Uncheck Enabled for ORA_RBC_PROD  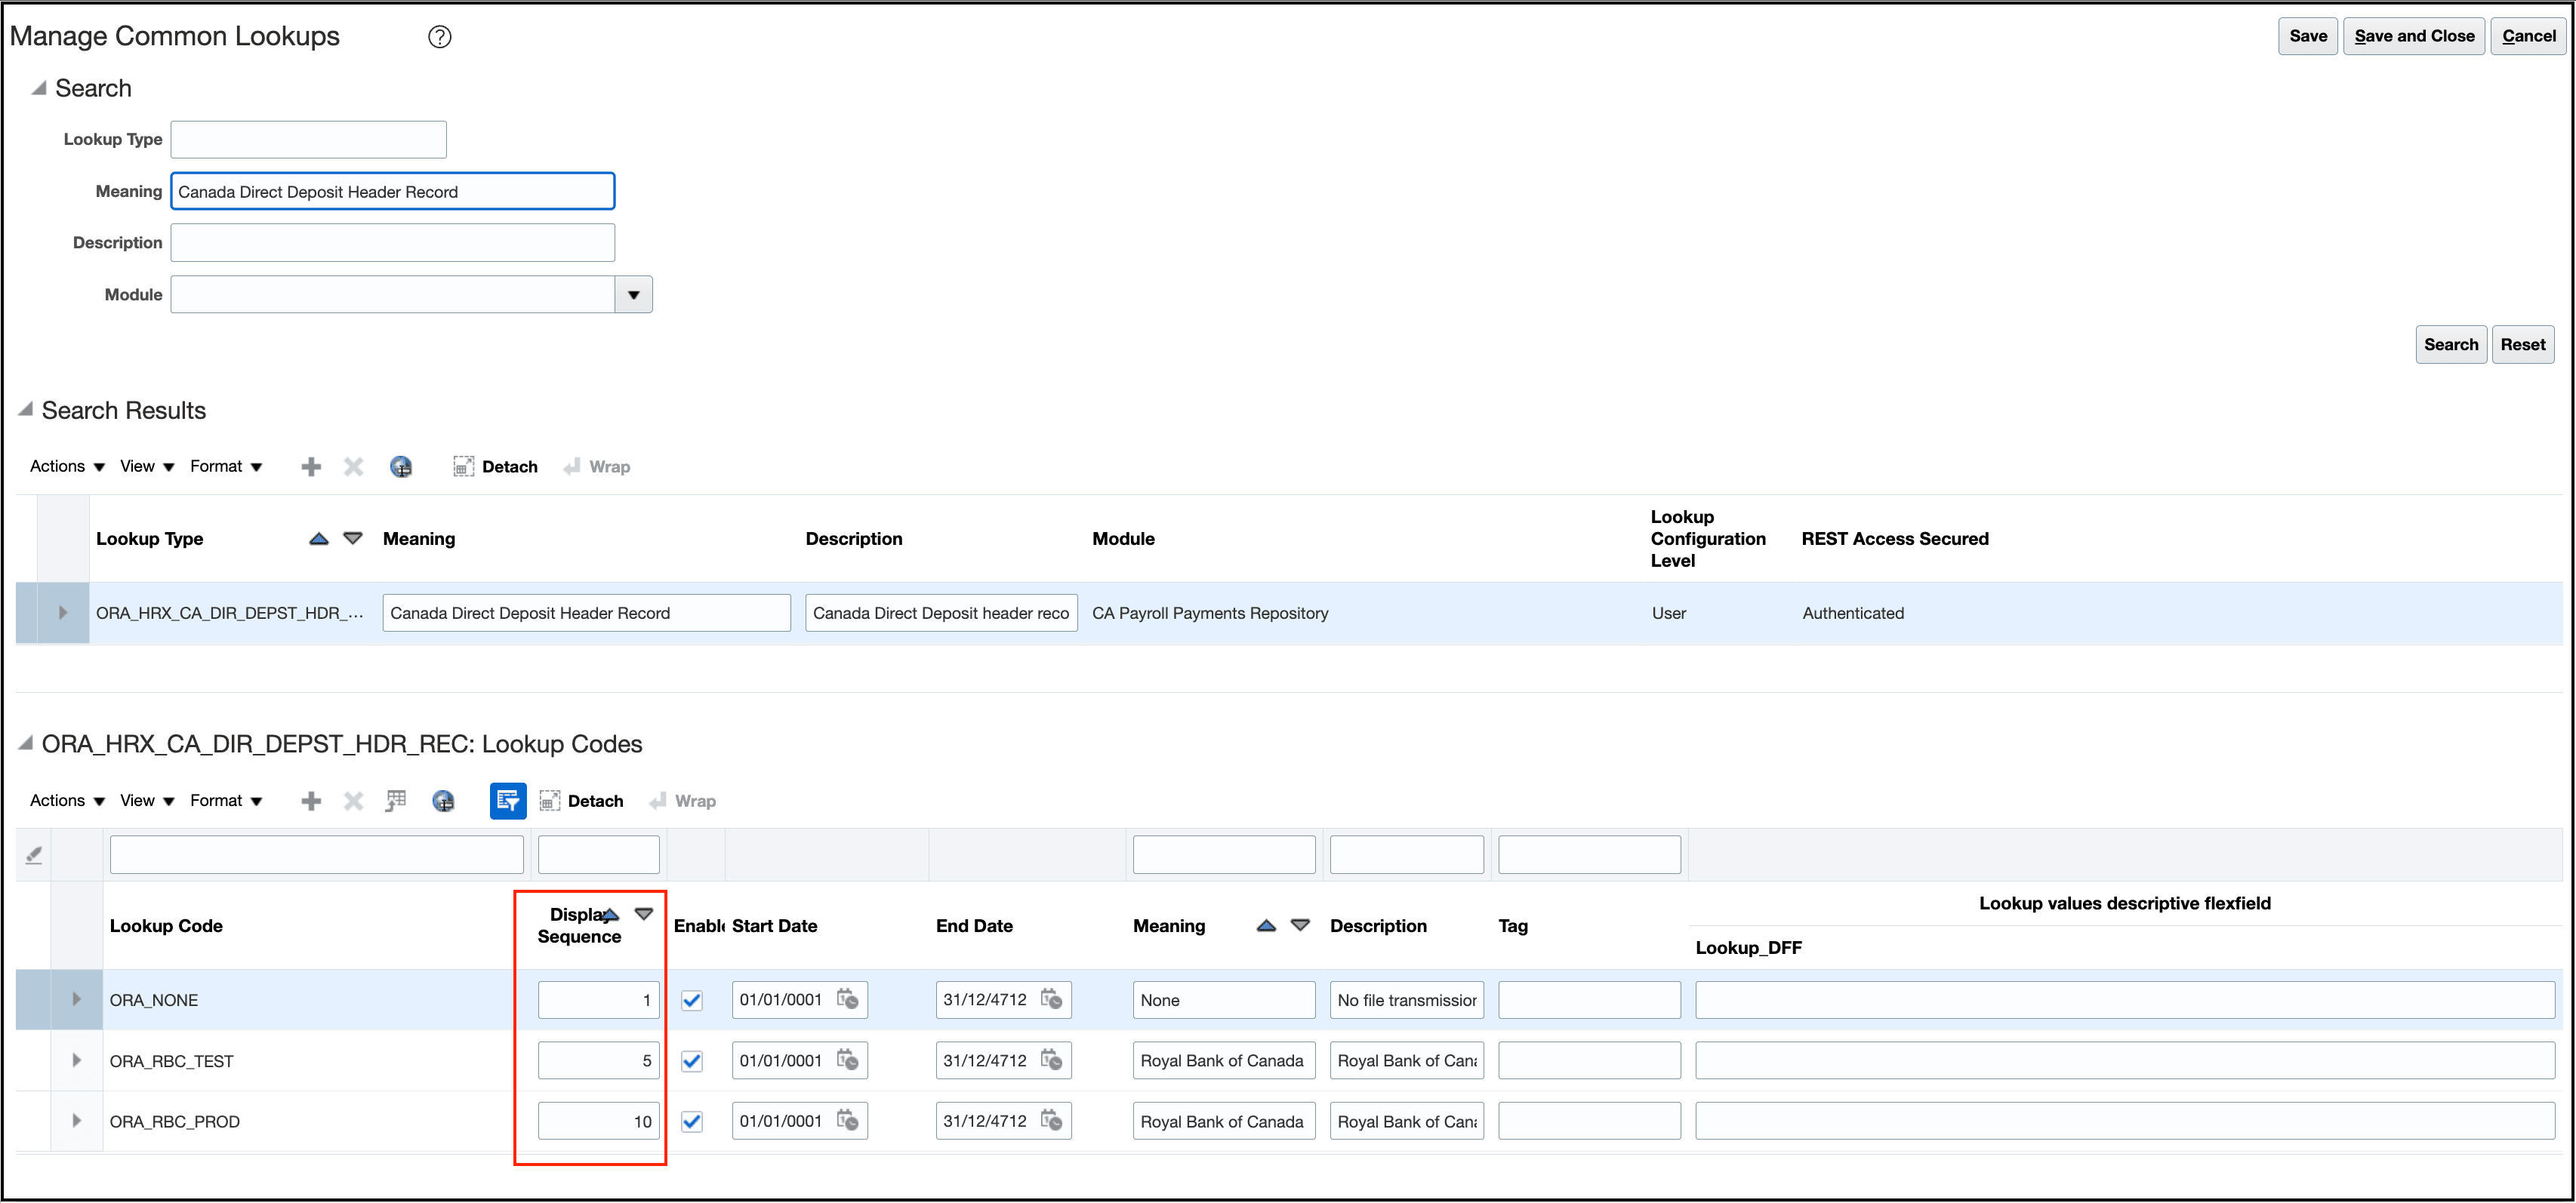click(691, 1123)
